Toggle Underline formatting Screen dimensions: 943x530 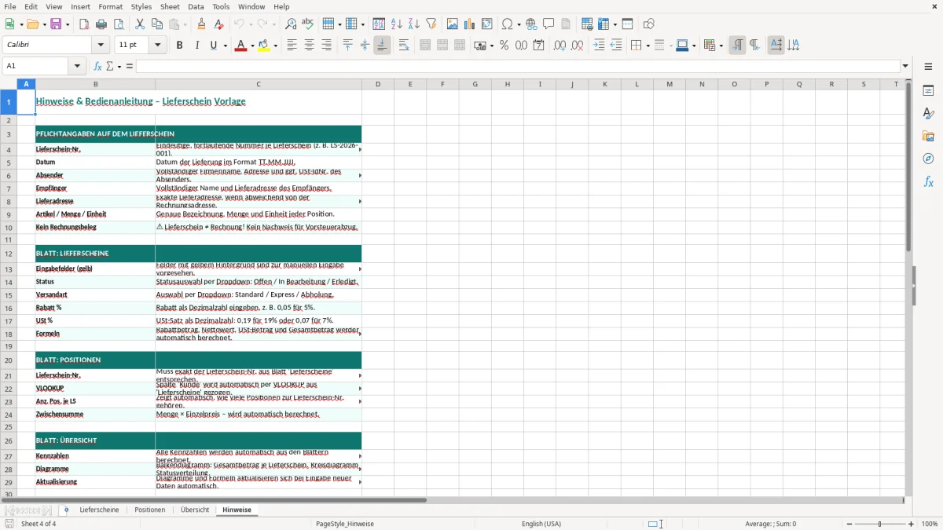214,46
